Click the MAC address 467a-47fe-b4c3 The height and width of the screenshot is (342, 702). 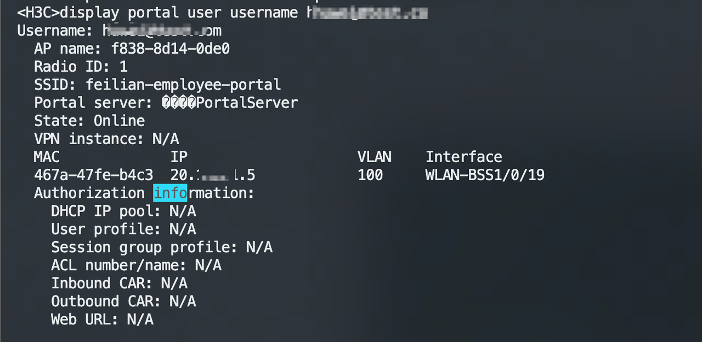point(93,175)
